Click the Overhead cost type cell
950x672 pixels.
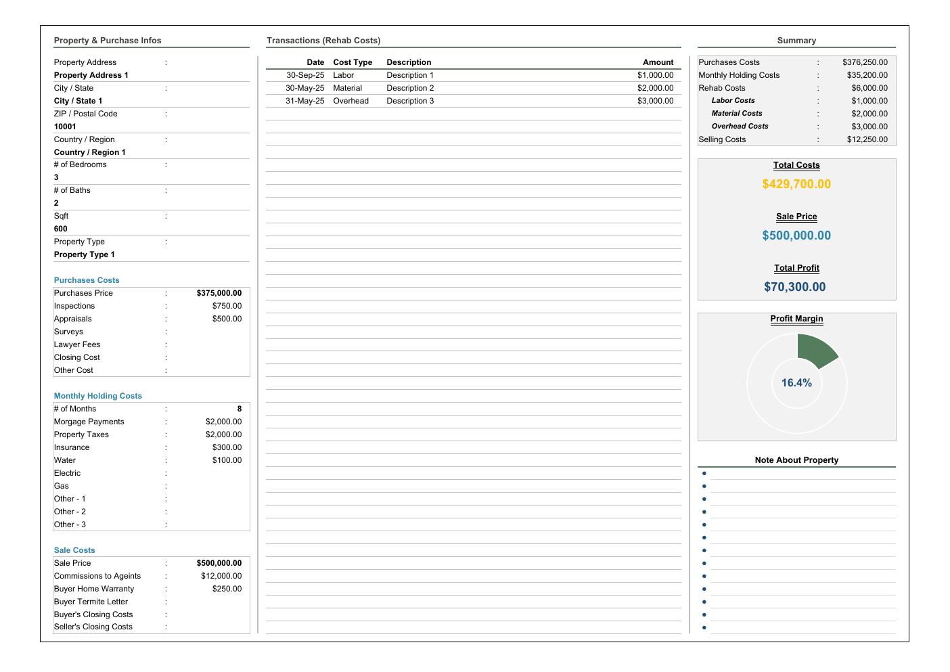click(x=350, y=101)
